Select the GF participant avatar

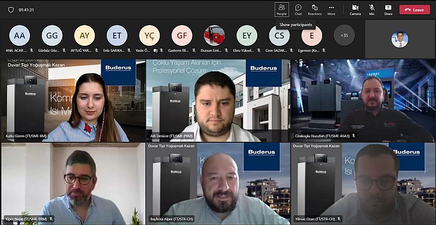[x=182, y=35]
